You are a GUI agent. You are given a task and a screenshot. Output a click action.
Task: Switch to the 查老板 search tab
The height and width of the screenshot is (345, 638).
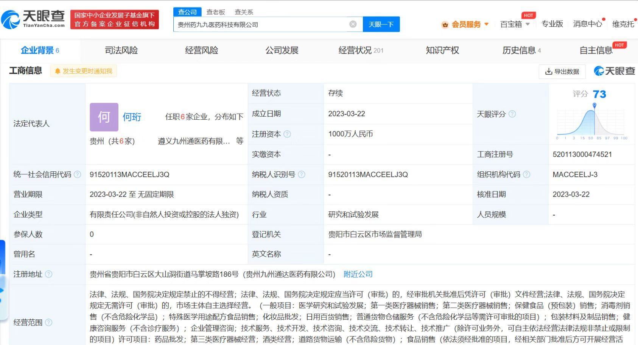[x=216, y=12]
